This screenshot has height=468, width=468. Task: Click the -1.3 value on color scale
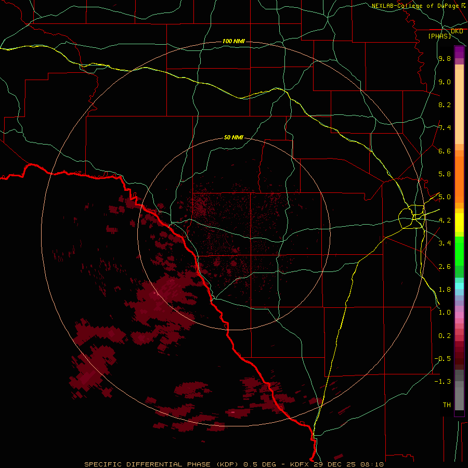click(443, 382)
